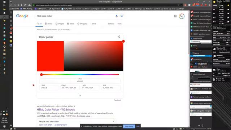This screenshot has height=130, width=231.
Task: Open the Google apps grid
Action: tap(175, 16)
